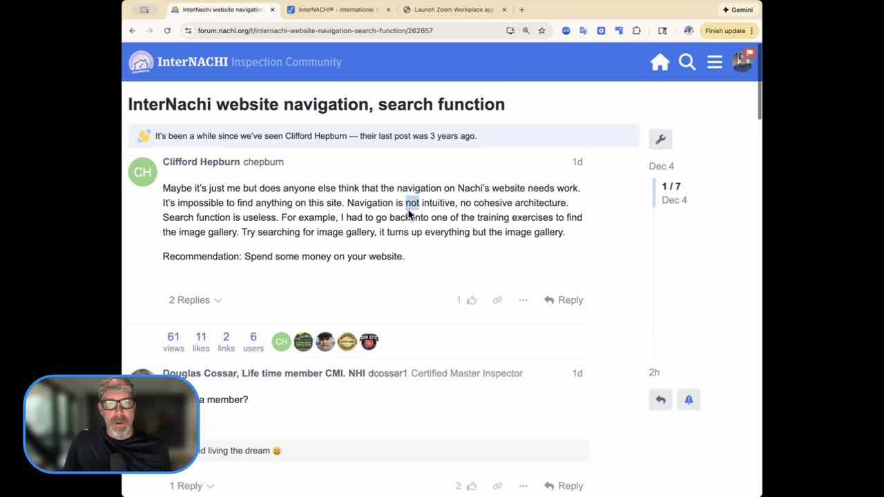Close the Launch Zoom Workplace tab
884x497 pixels.
coord(504,10)
